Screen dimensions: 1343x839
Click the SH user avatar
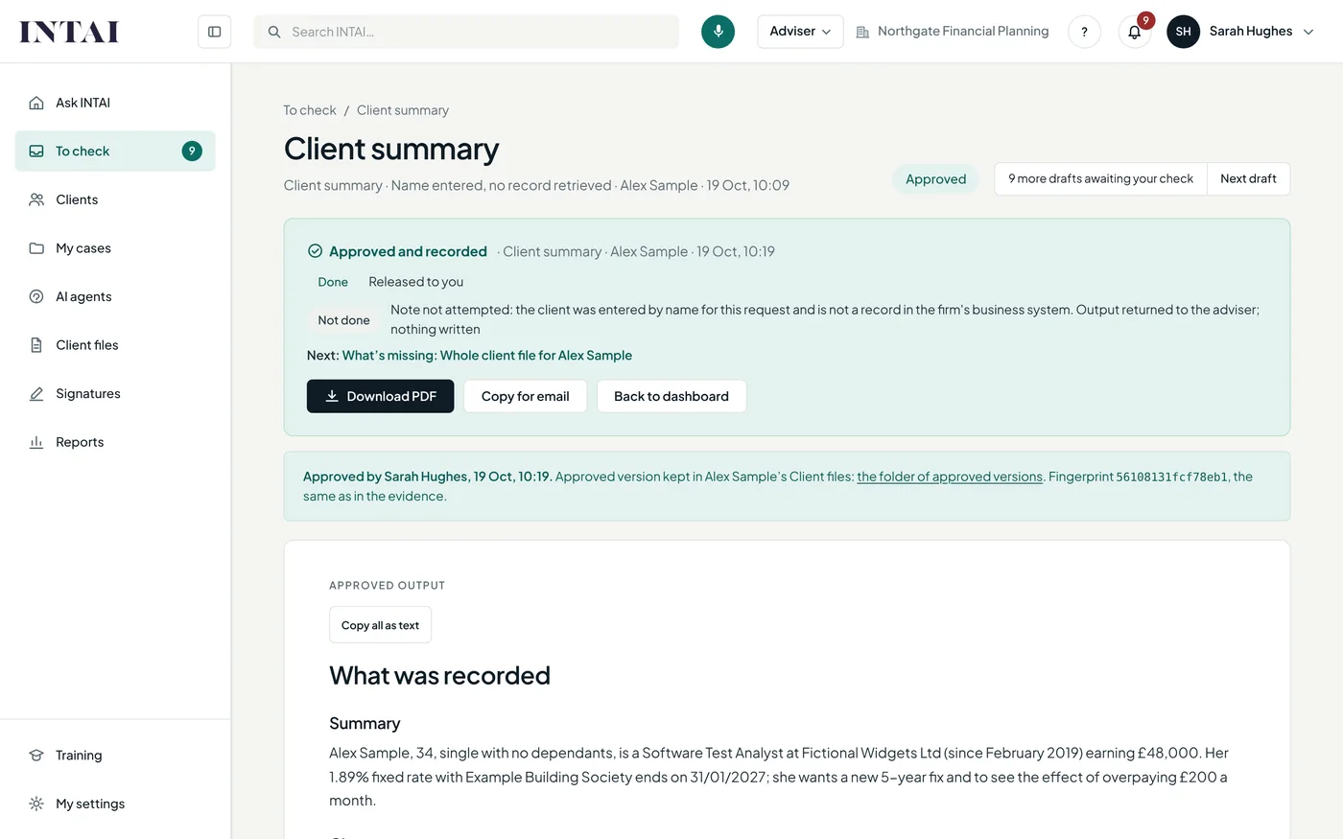[1183, 32]
